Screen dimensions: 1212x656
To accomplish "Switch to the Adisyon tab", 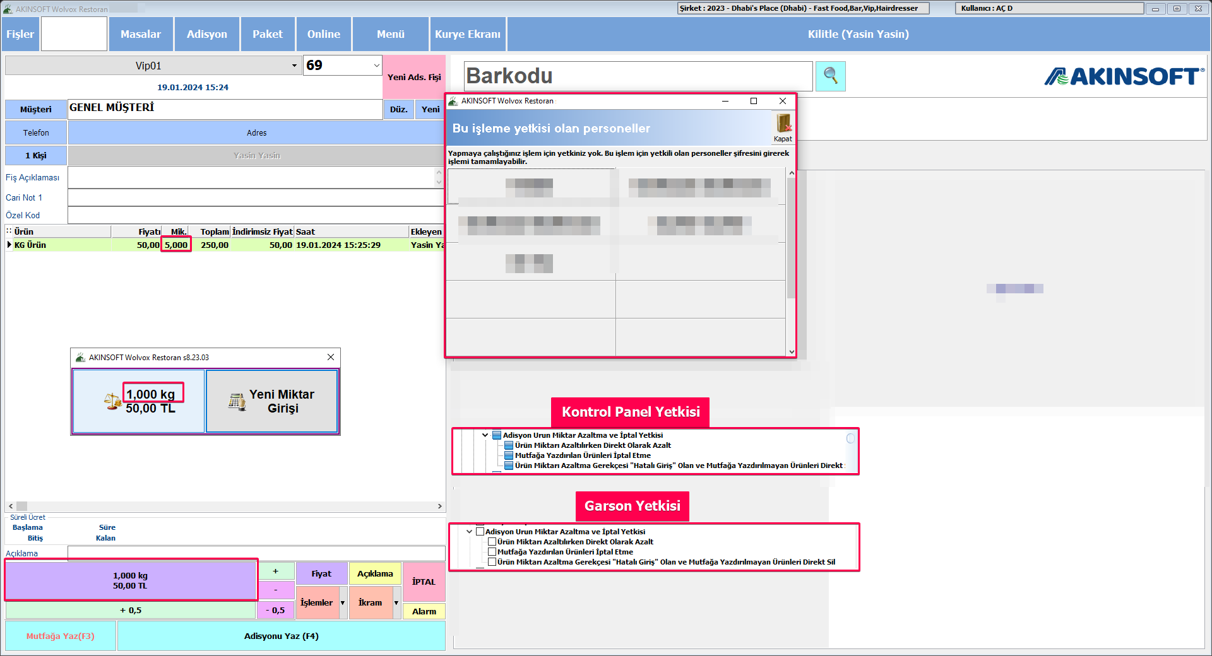I will (x=207, y=34).
